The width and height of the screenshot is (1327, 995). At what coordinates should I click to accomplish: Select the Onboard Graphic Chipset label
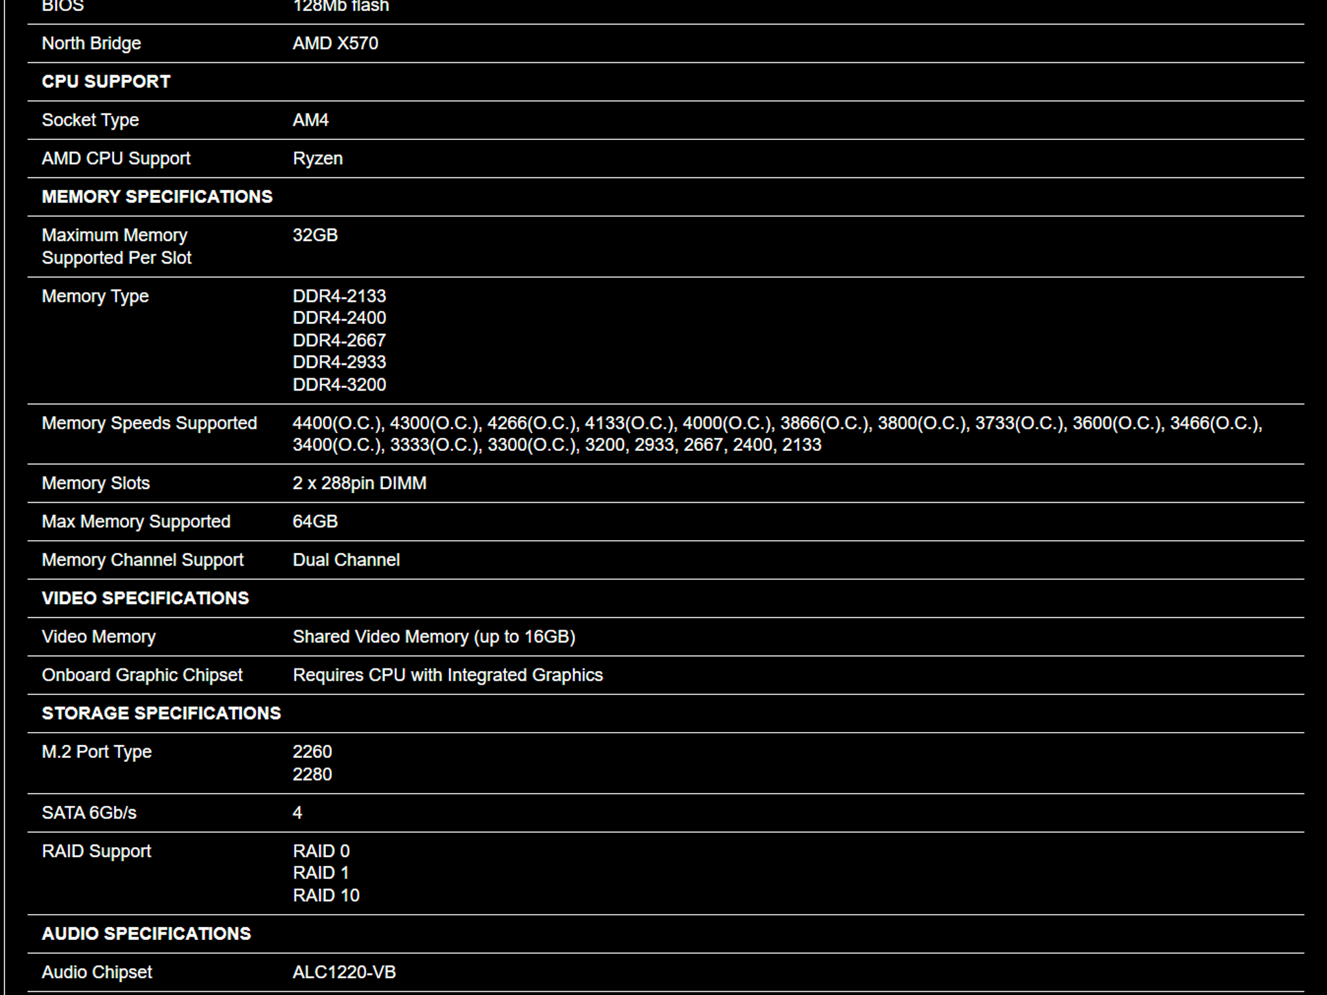[x=143, y=676]
